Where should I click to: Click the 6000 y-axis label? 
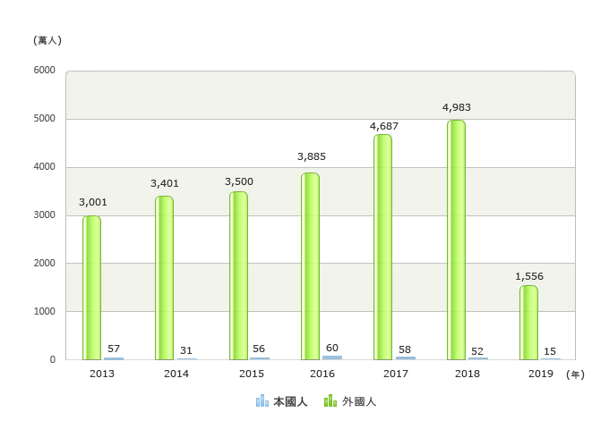(x=44, y=70)
